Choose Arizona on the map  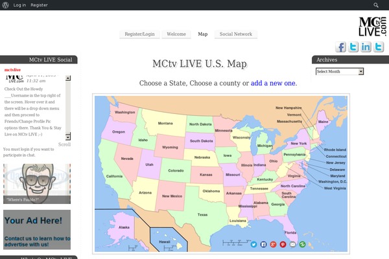click(x=145, y=192)
